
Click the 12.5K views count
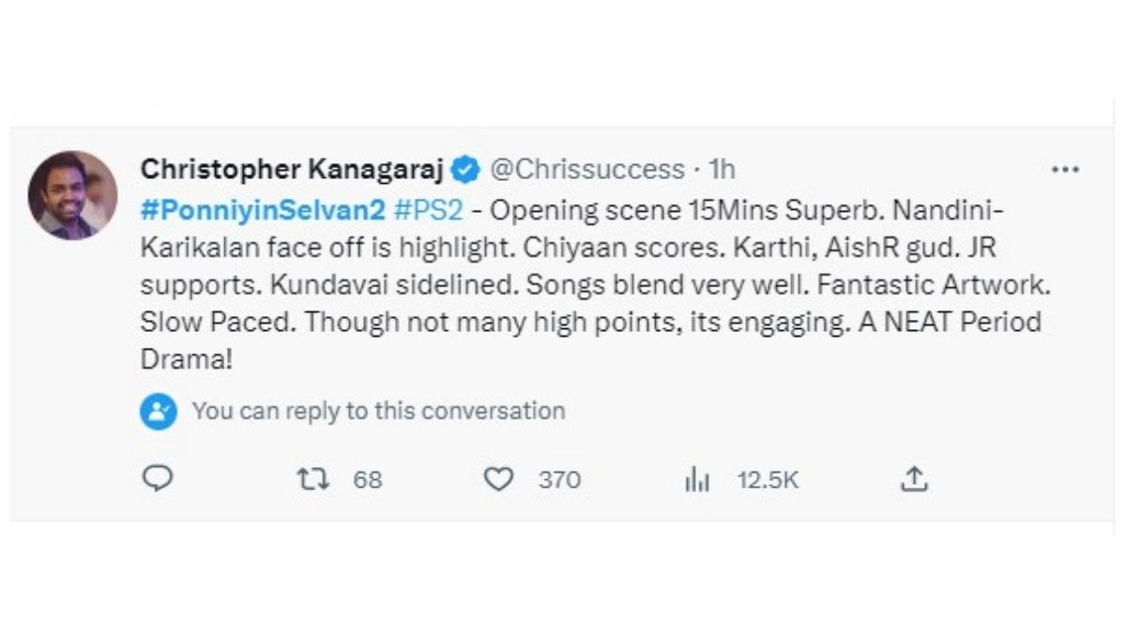tap(768, 480)
